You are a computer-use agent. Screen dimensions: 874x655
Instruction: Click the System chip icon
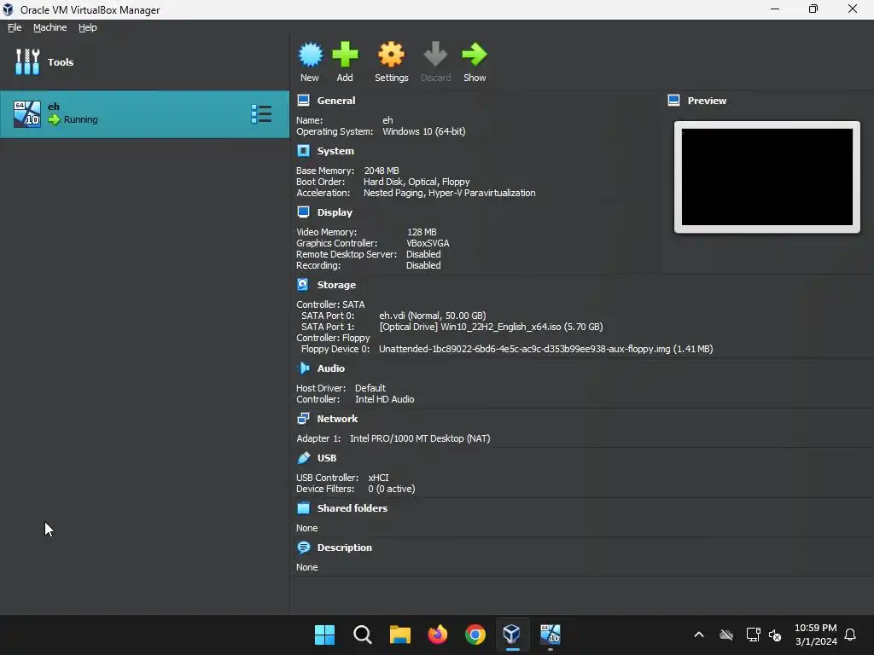tap(303, 151)
